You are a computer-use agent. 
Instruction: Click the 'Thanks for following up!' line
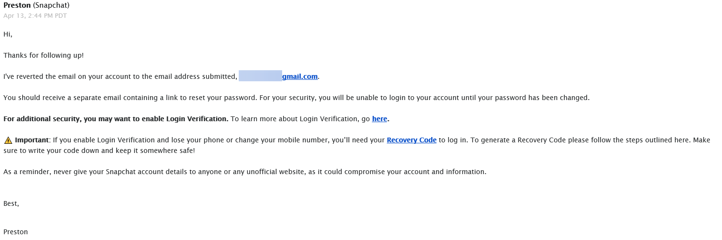[43, 55]
